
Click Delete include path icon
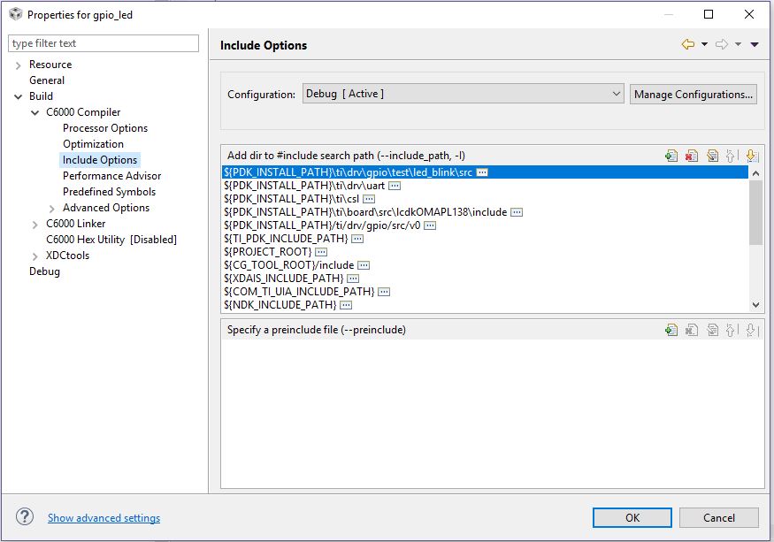tap(692, 156)
